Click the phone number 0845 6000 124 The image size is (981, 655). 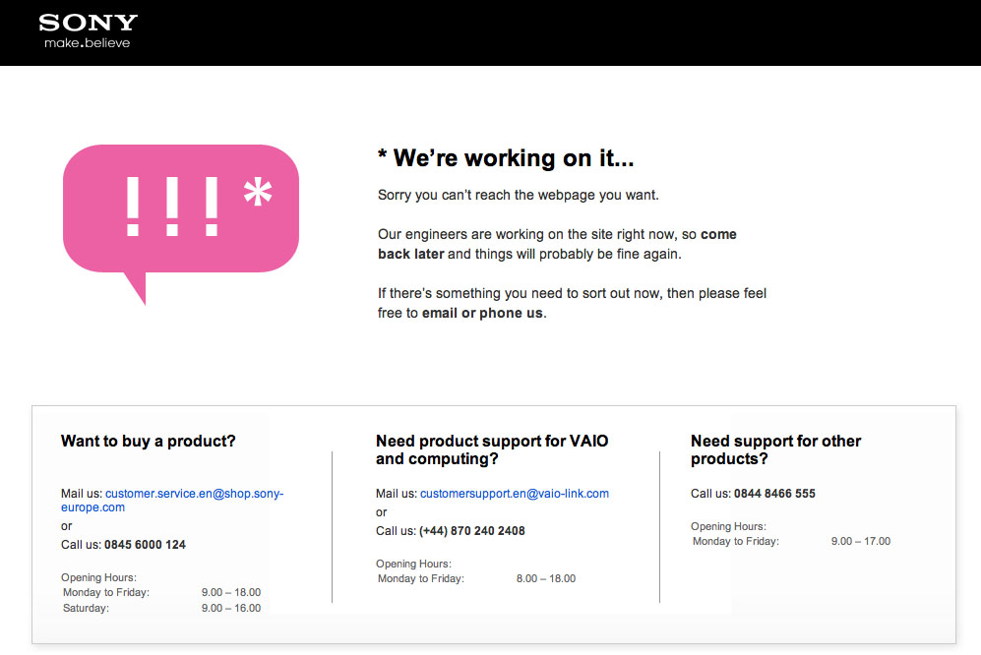[145, 545]
